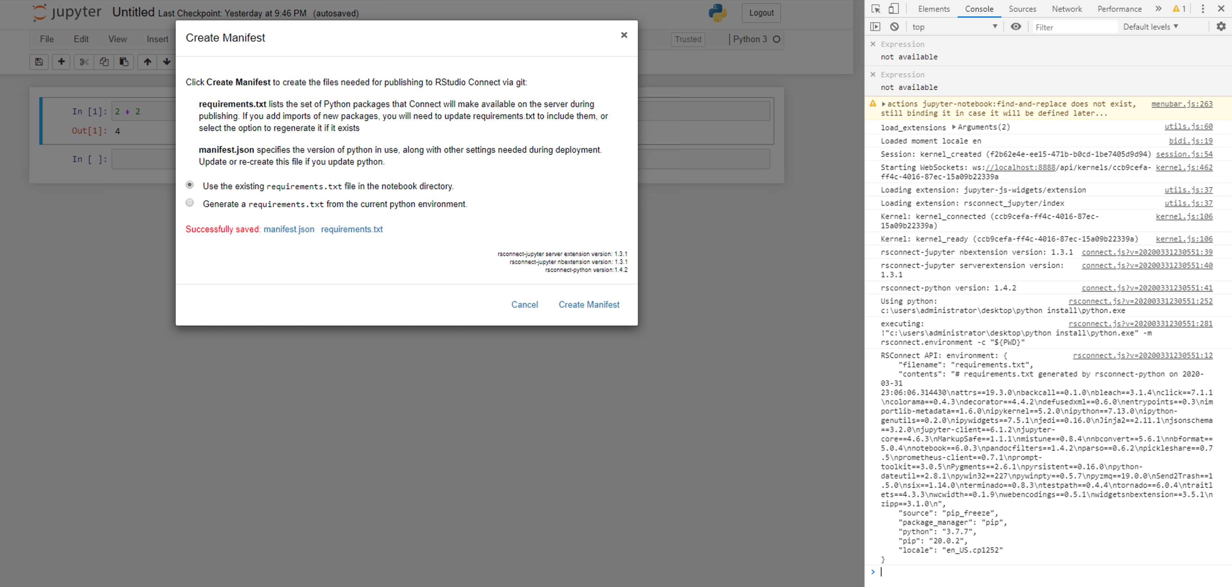The height and width of the screenshot is (587, 1232).
Task: Click the DevTools warning count indicator
Action: (1179, 9)
